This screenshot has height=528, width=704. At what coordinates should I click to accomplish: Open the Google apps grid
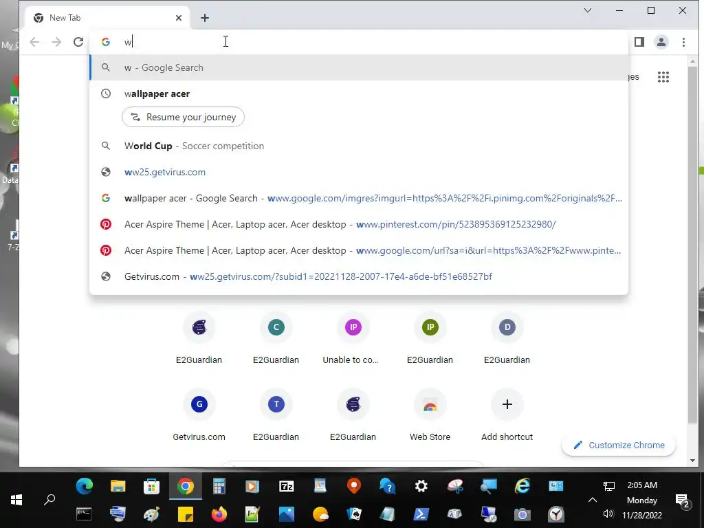click(663, 77)
